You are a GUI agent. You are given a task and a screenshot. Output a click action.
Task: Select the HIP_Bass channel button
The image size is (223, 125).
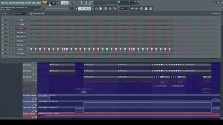pyautogui.click(x=21, y=53)
